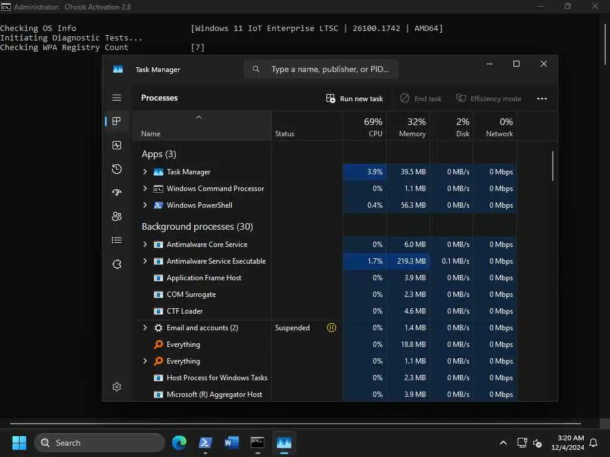Select Host Process for Windows Tasks
The width and height of the screenshot is (610, 457).
[x=325, y=378]
